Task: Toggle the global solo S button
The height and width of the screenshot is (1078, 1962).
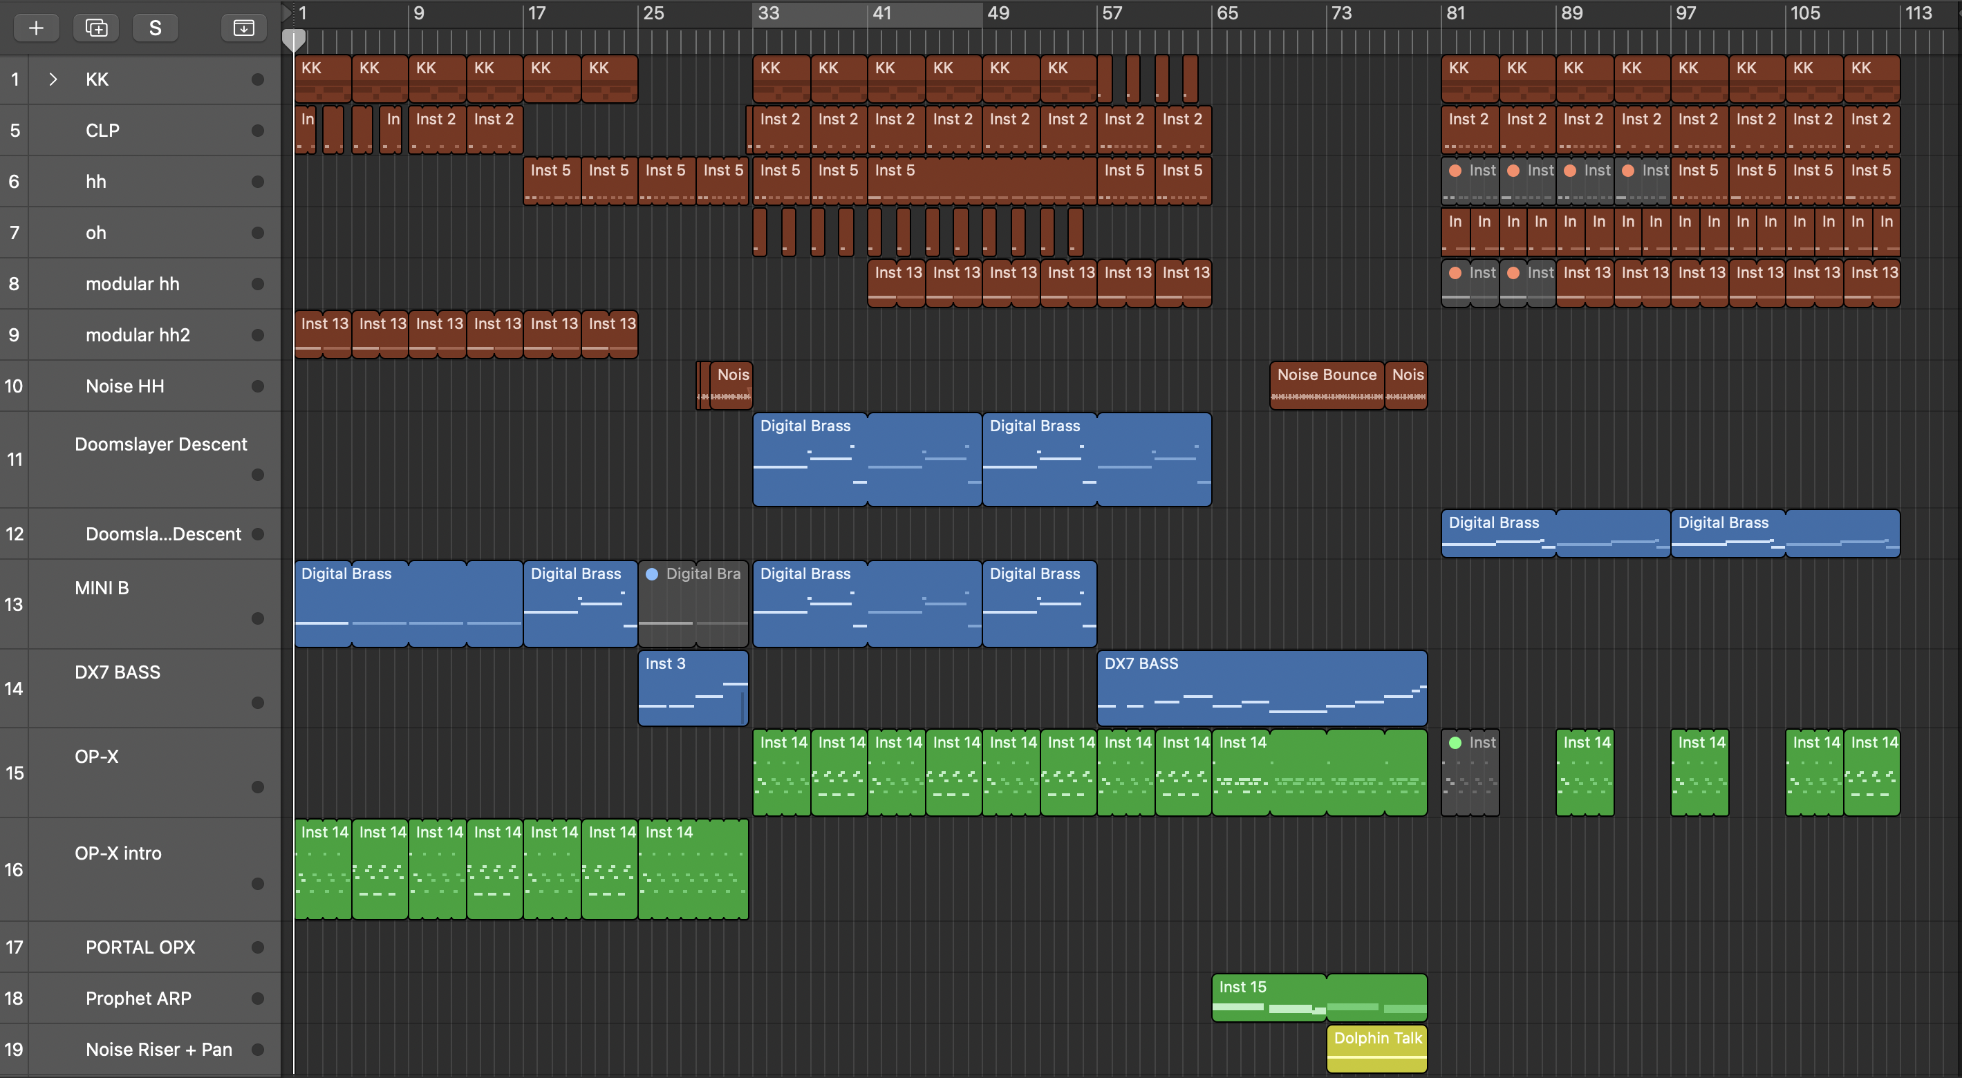Action: 155,28
